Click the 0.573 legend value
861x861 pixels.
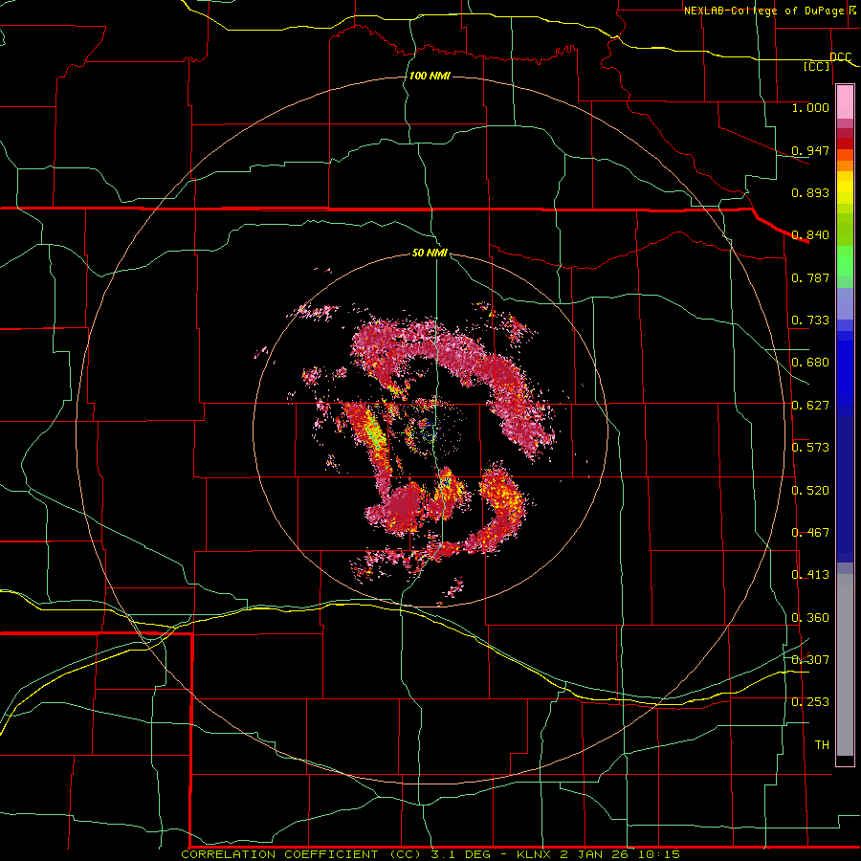pyautogui.click(x=810, y=448)
